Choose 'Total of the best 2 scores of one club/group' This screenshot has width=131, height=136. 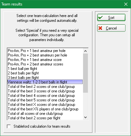(x=45, y=87)
